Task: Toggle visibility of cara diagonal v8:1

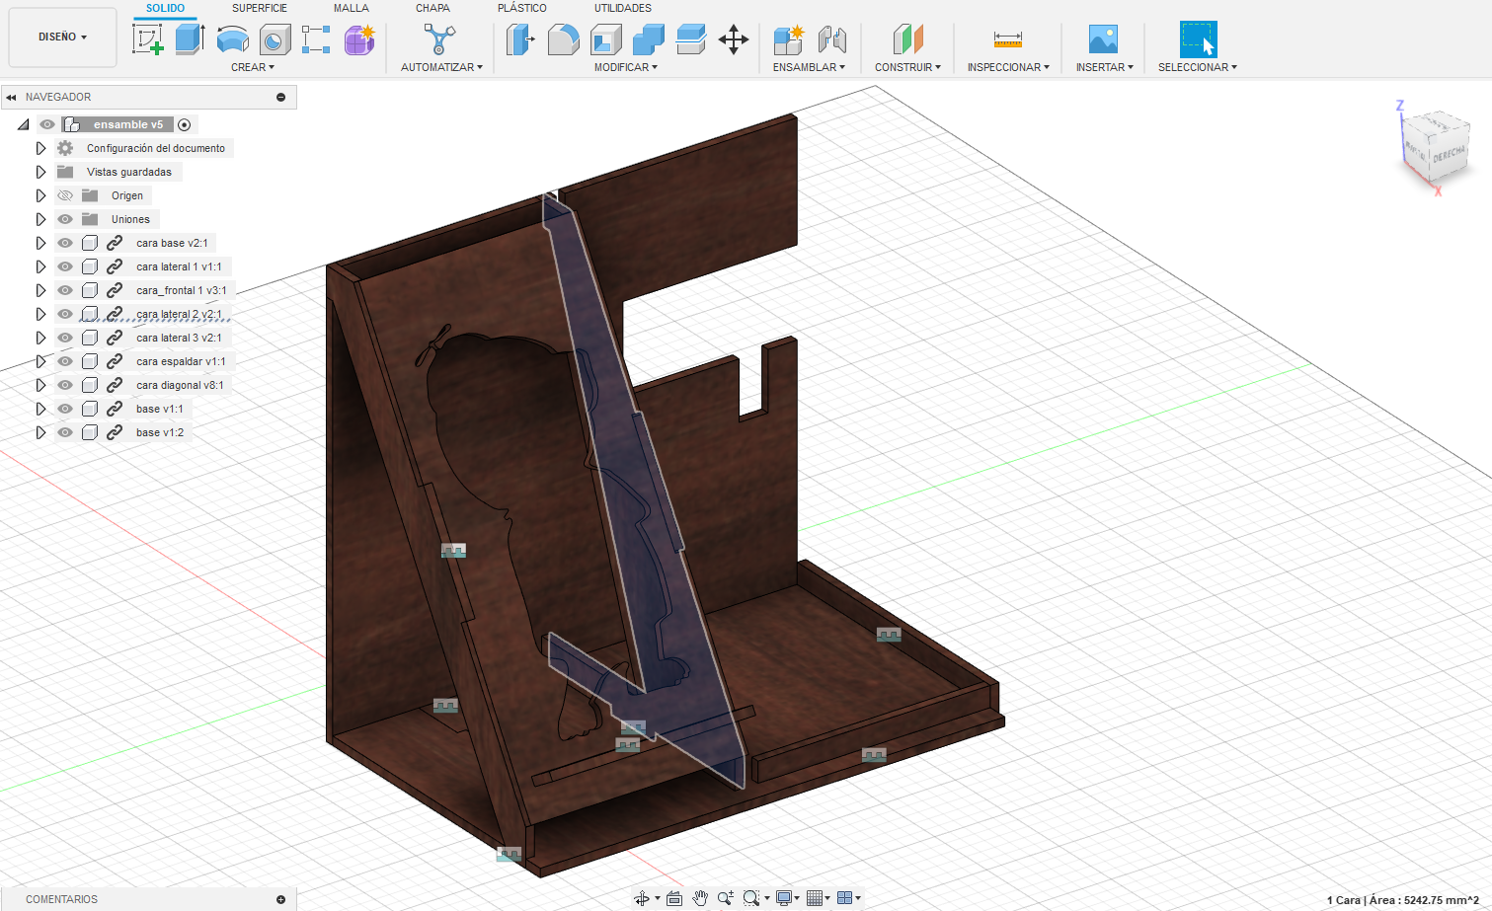Action: click(x=65, y=385)
